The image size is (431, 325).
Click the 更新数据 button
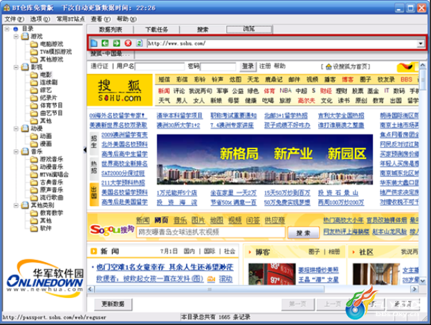113,304
